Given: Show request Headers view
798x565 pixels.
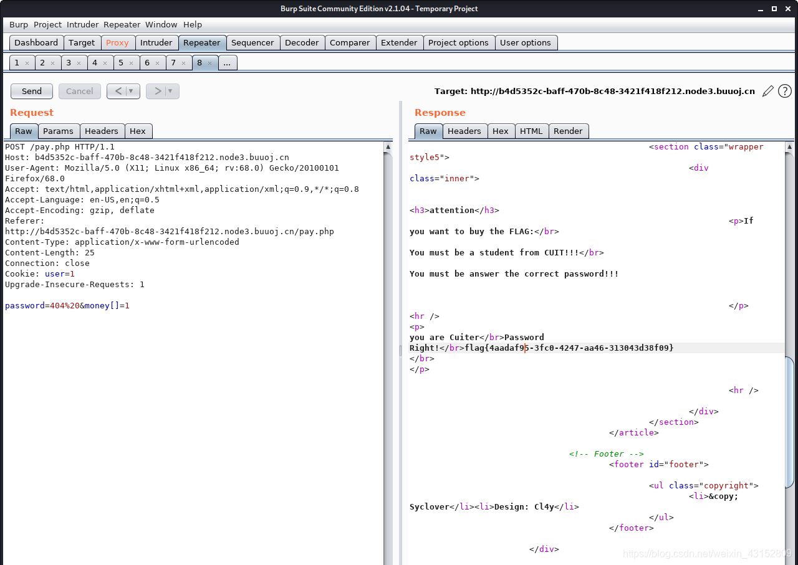Looking at the screenshot, I should [102, 131].
